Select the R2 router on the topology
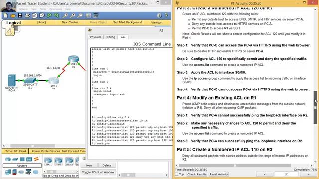Viewport: 319px width, 179px height. pos(73,59)
